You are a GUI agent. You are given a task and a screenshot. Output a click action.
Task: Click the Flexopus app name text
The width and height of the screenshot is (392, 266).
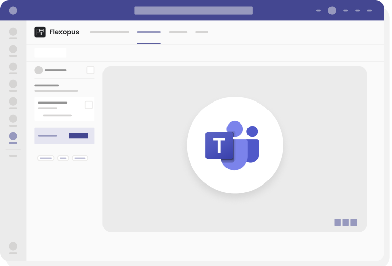(64, 32)
